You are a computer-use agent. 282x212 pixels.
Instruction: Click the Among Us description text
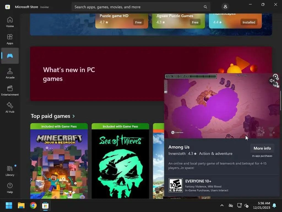coord(218,166)
